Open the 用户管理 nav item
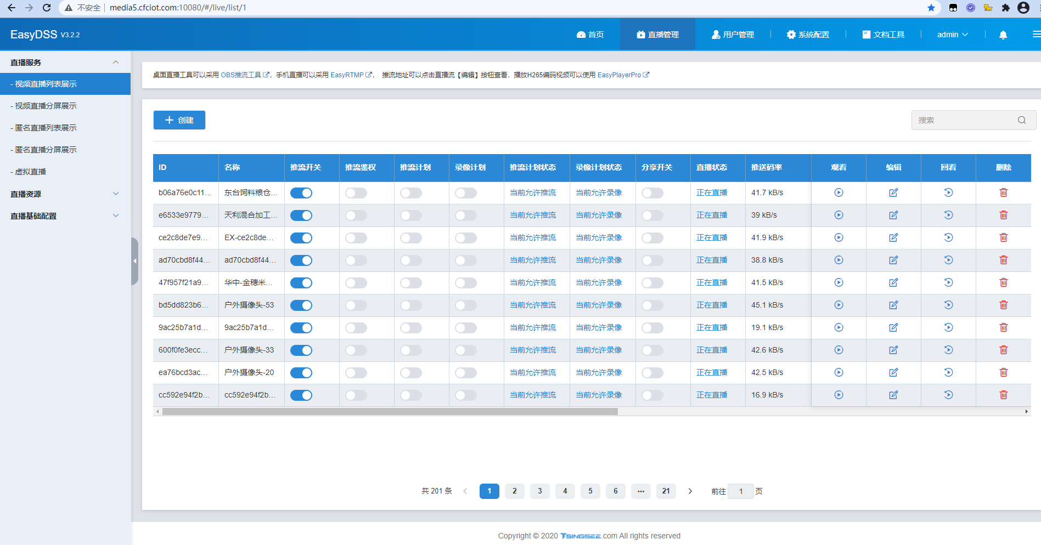 pyautogui.click(x=733, y=35)
